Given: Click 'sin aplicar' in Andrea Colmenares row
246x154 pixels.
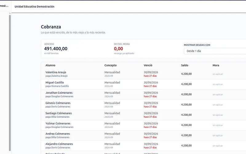Looking at the screenshot, I should pyautogui.click(x=218, y=136).
